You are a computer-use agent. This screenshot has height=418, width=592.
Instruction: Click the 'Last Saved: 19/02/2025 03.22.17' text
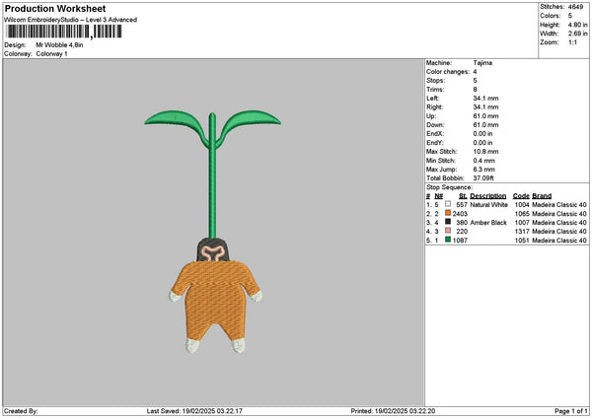pyautogui.click(x=194, y=411)
